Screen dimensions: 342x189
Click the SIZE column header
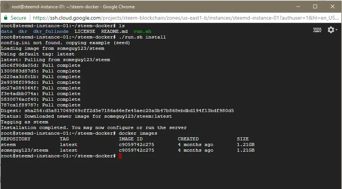coord(243,139)
